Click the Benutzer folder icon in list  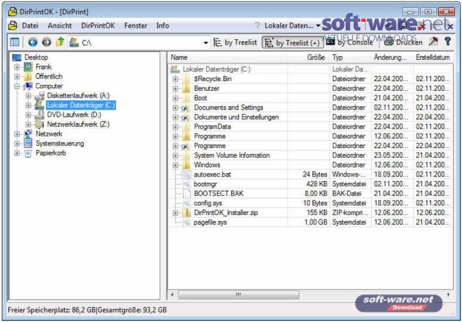pyautogui.click(x=186, y=88)
